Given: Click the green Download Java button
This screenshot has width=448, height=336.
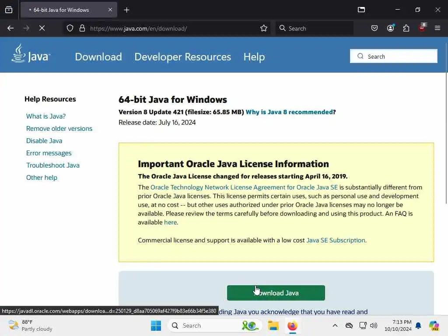Looking at the screenshot, I should 276,293.
